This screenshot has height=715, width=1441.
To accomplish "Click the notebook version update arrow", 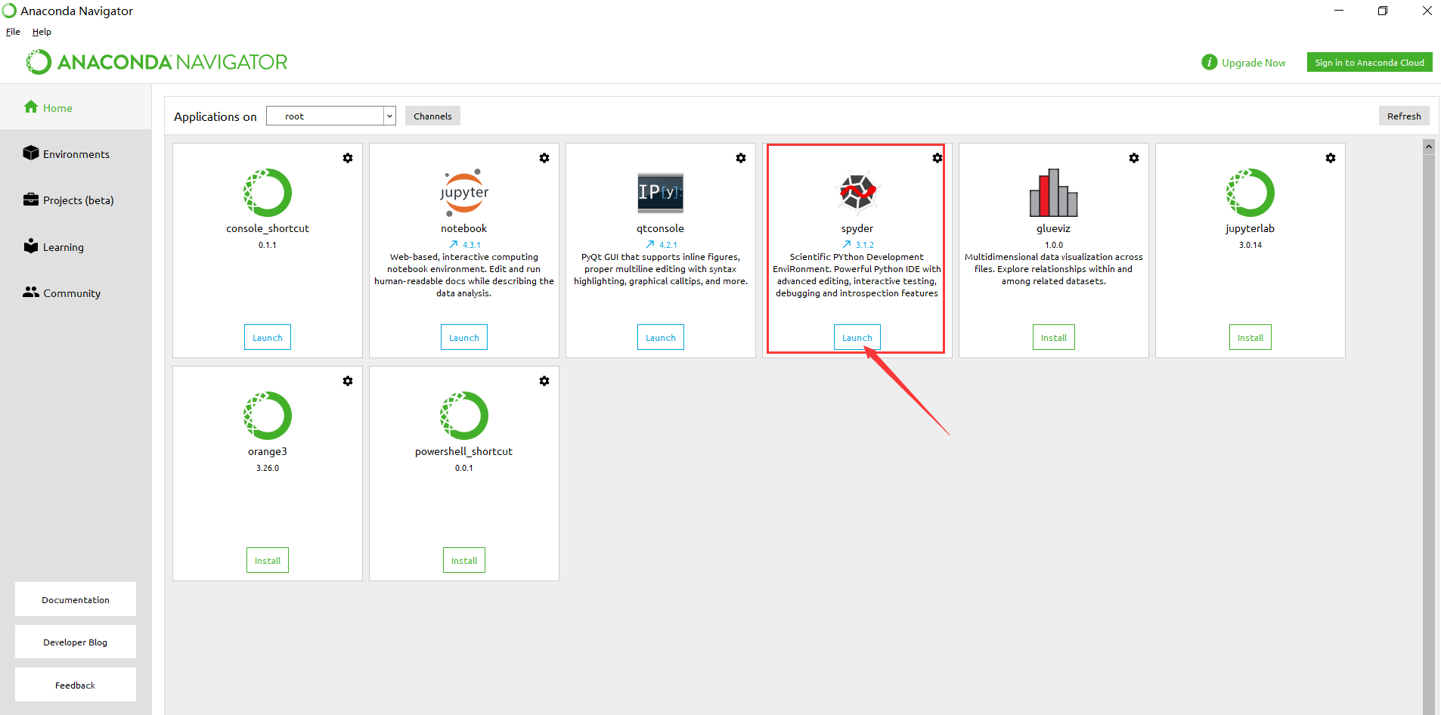I will click(x=454, y=244).
